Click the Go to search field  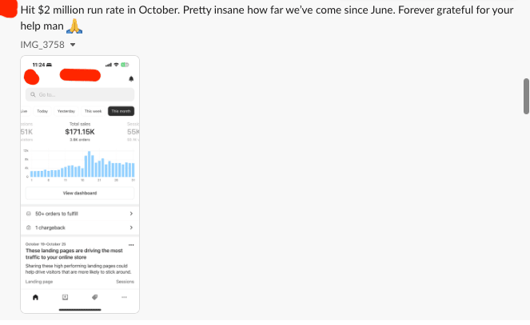pos(80,94)
